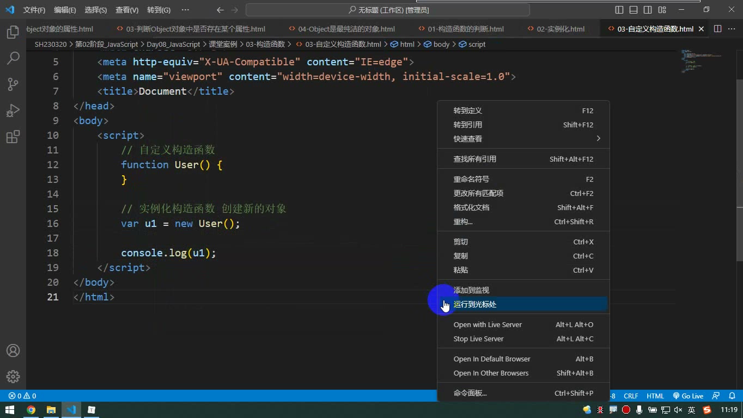This screenshot has width=743, height=418.
Task: Open the Extensions view
Action: (13, 136)
